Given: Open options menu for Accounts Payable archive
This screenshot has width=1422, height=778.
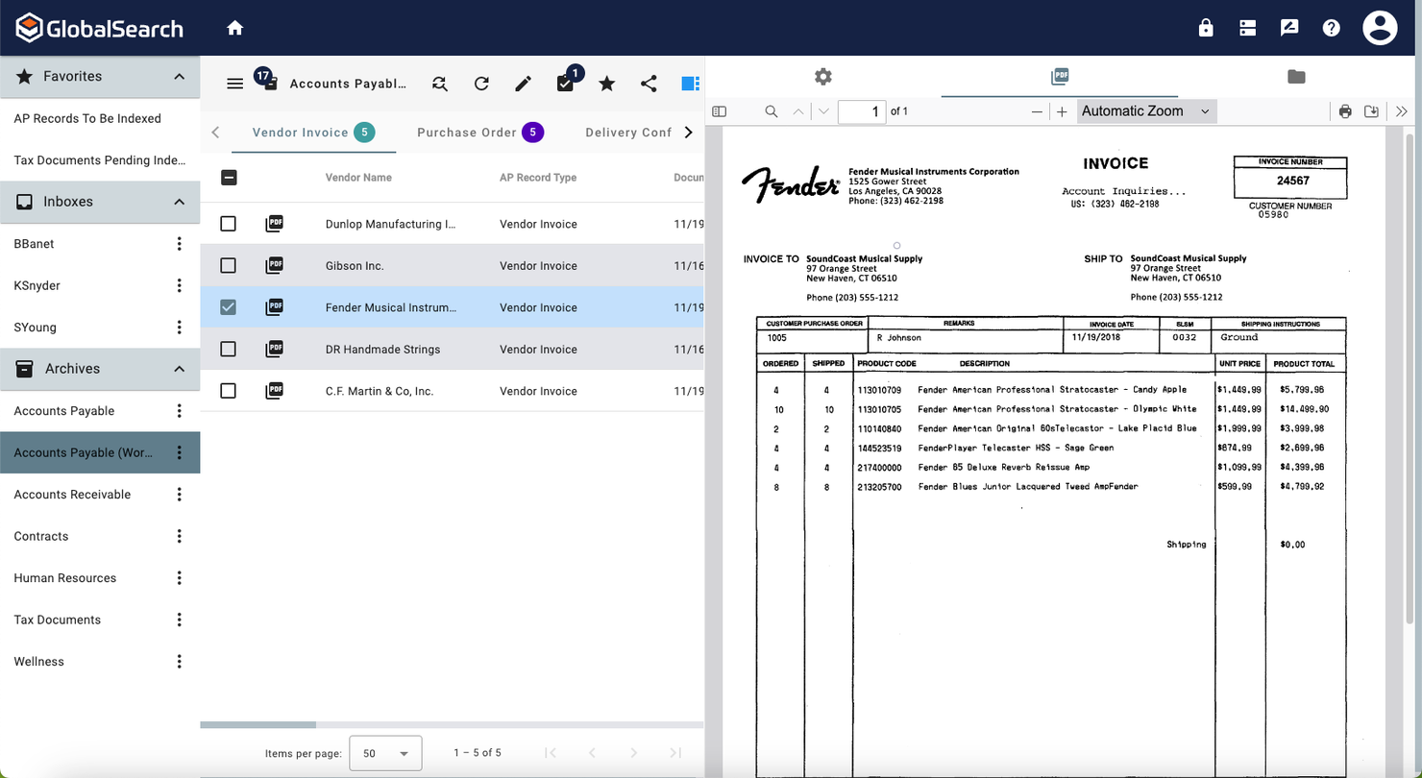Looking at the screenshot, I should (x=179, y=411).
